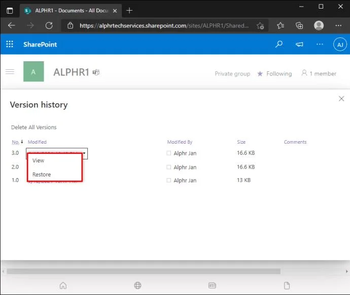This screenshot has height=295, width=350.
Task: Go back with browser back arrow
Action: click(12, 26)
